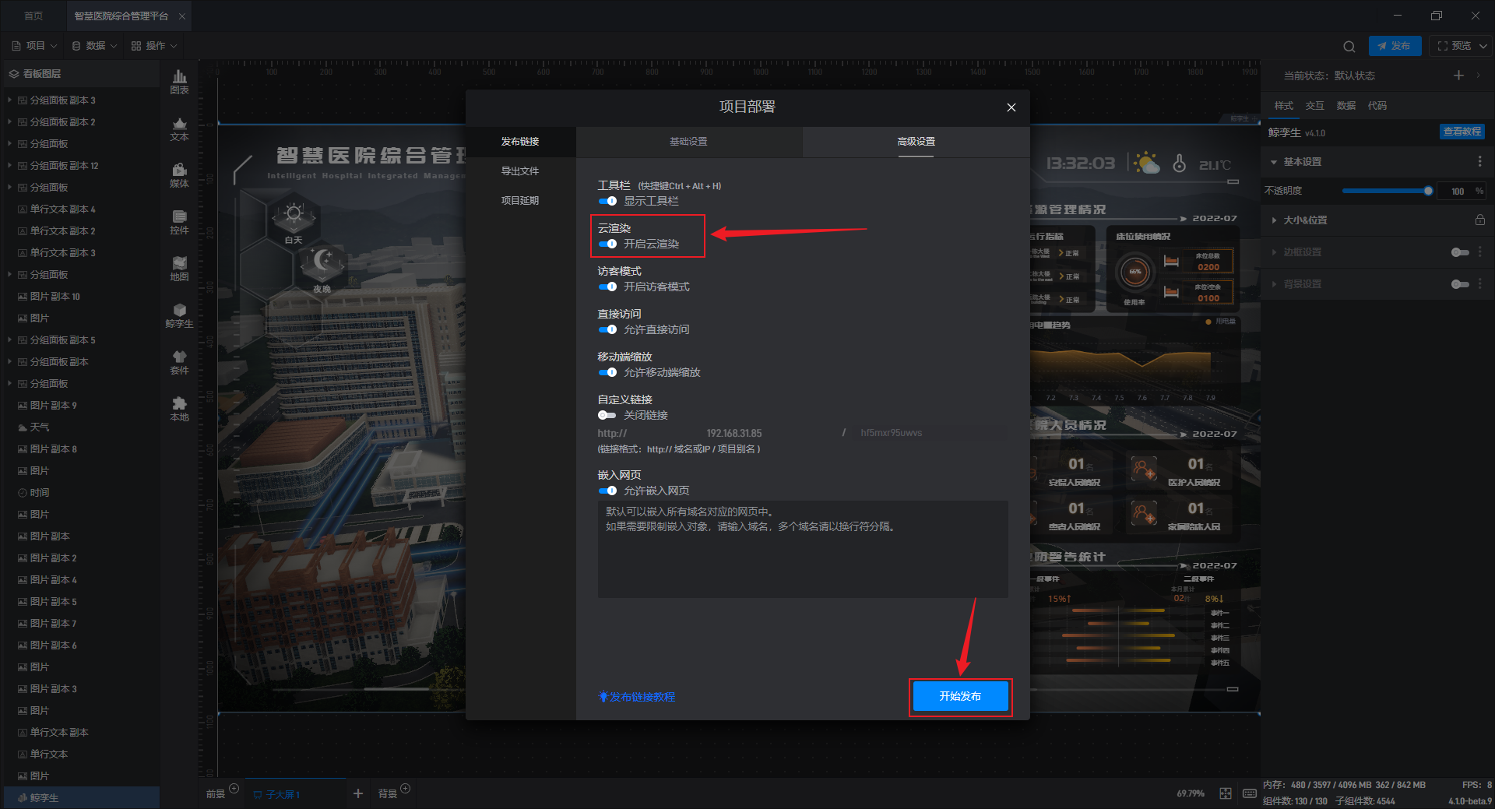The image size is (1495, 809).
Task: Select 发布链接 in dialog sidebar
Action: pyautogui.click(x=520, y=142)
